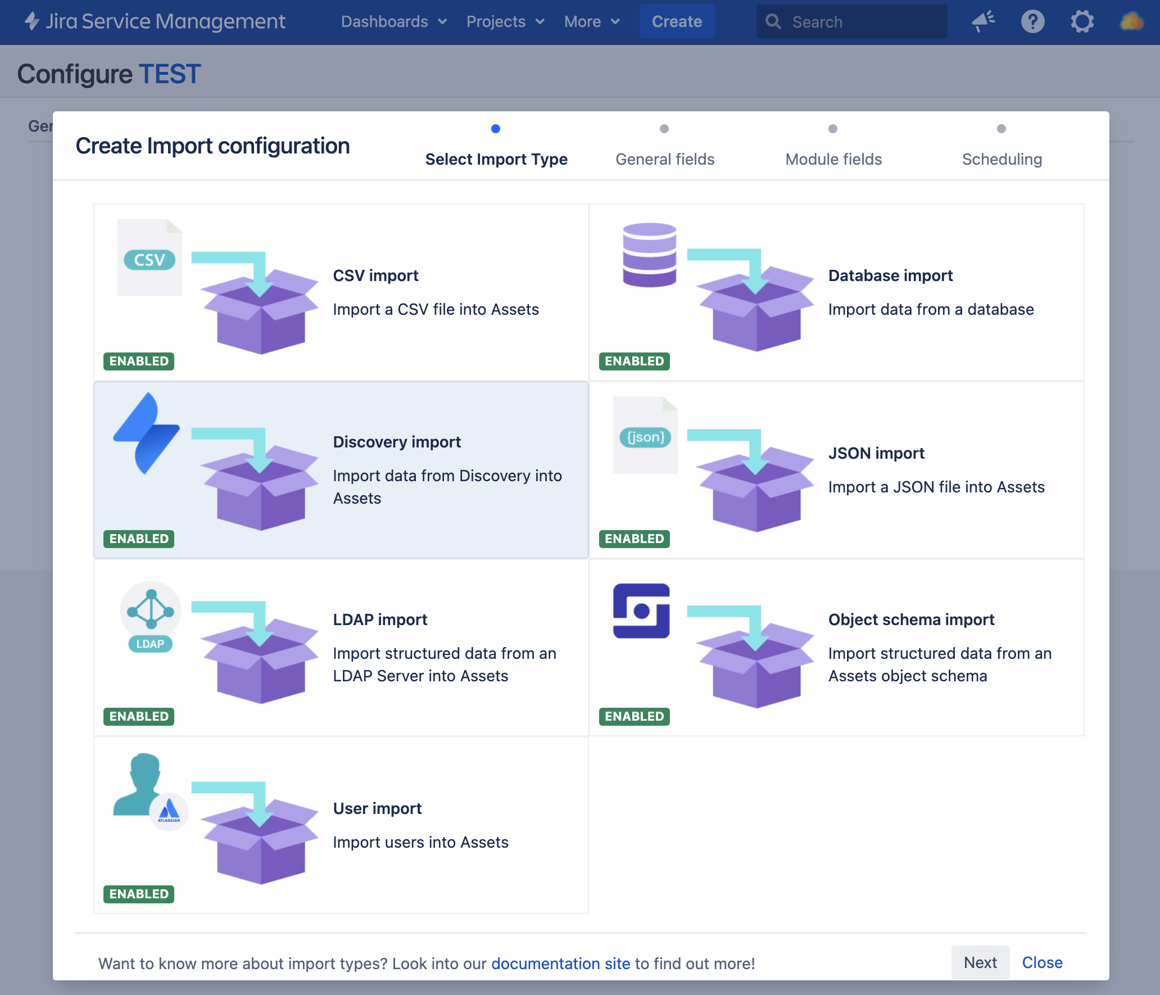Image resolution: width=1160 pixels, height=995 pixels.
Task: Click the Create button
Action: click(x=677, y=21)
